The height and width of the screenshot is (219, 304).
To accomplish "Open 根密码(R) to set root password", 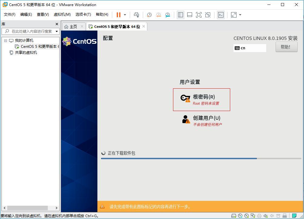I will tap(201, 100).
